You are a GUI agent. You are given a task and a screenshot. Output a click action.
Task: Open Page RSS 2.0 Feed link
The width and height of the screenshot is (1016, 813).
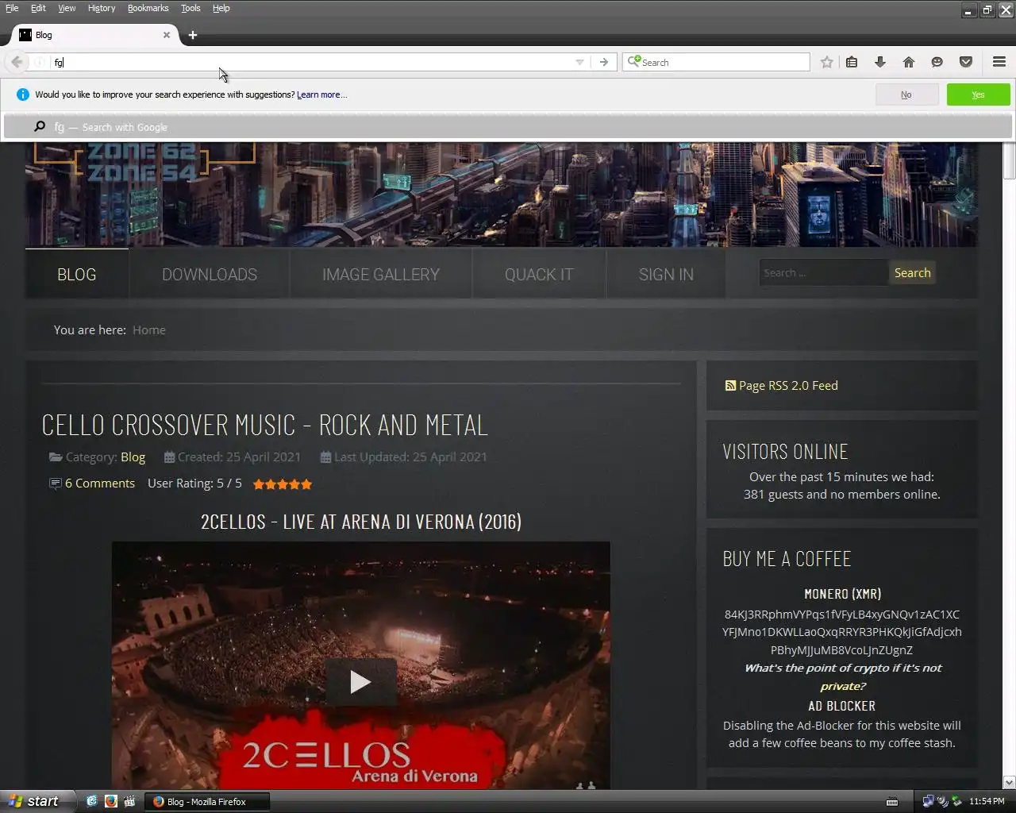pos(788,386)
